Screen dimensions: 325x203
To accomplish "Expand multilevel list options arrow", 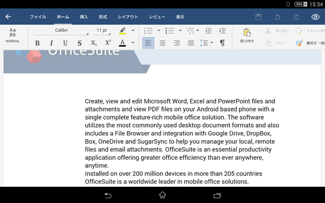I will 198,31.
